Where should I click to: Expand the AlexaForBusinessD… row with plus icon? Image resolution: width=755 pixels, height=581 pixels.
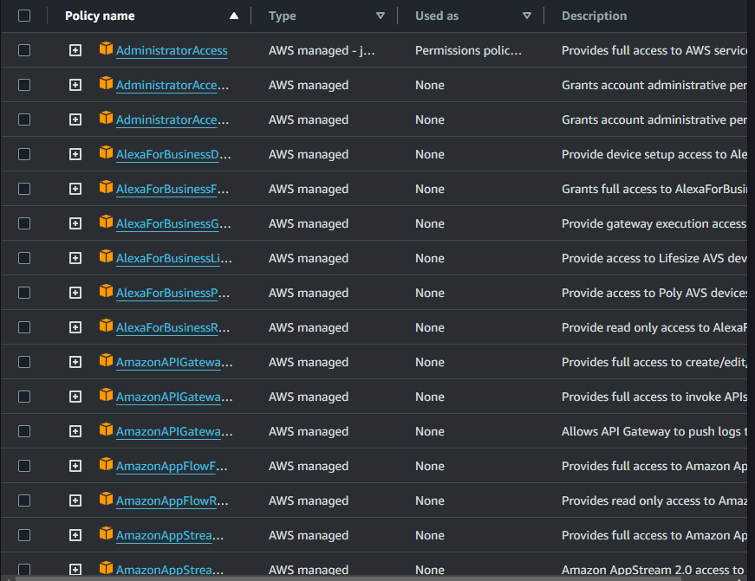75,154
